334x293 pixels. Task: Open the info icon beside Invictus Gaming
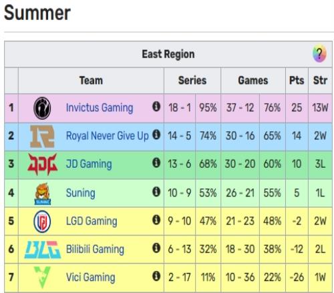coord(156,107)
